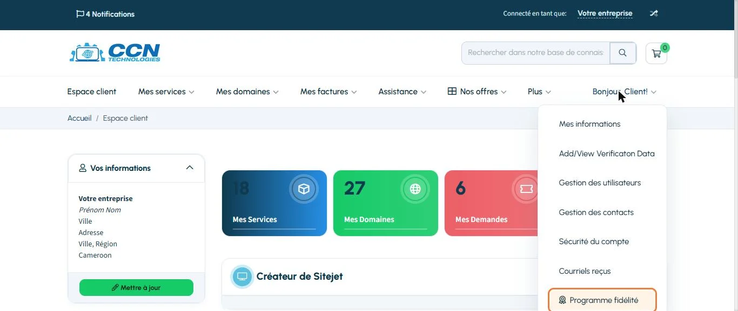The height and width of the screenshot is (311, 738).
Task: Click the globe icon on Mes Domaines card
Action: 415,189
